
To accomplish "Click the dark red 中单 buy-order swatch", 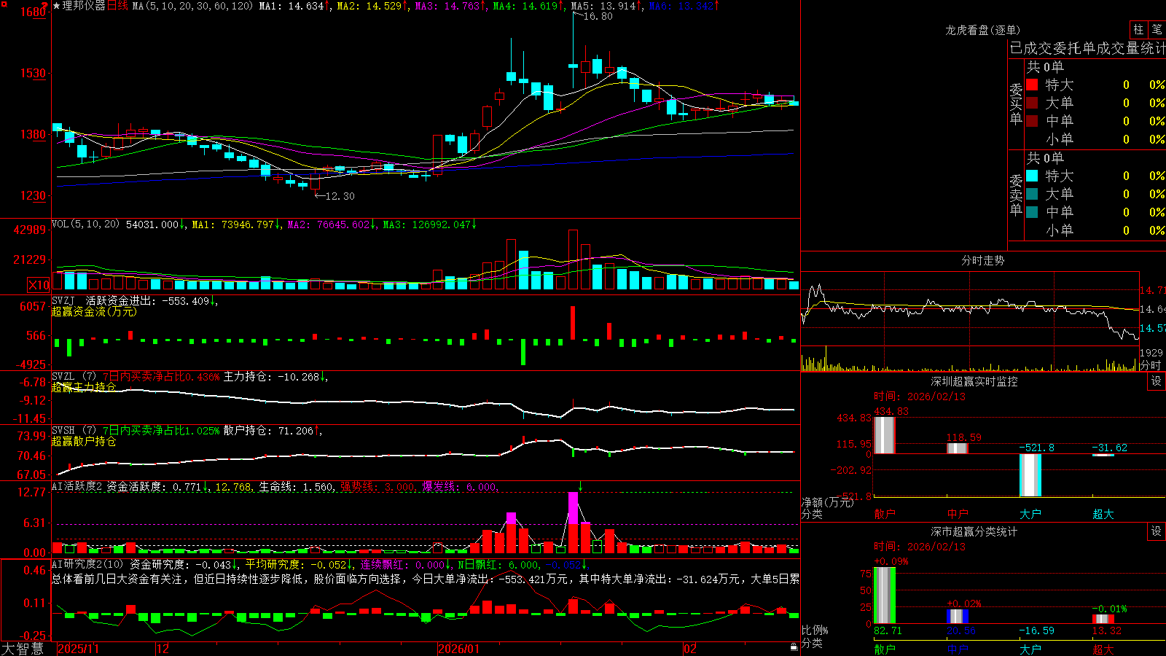I will (x=1032, y=121).
